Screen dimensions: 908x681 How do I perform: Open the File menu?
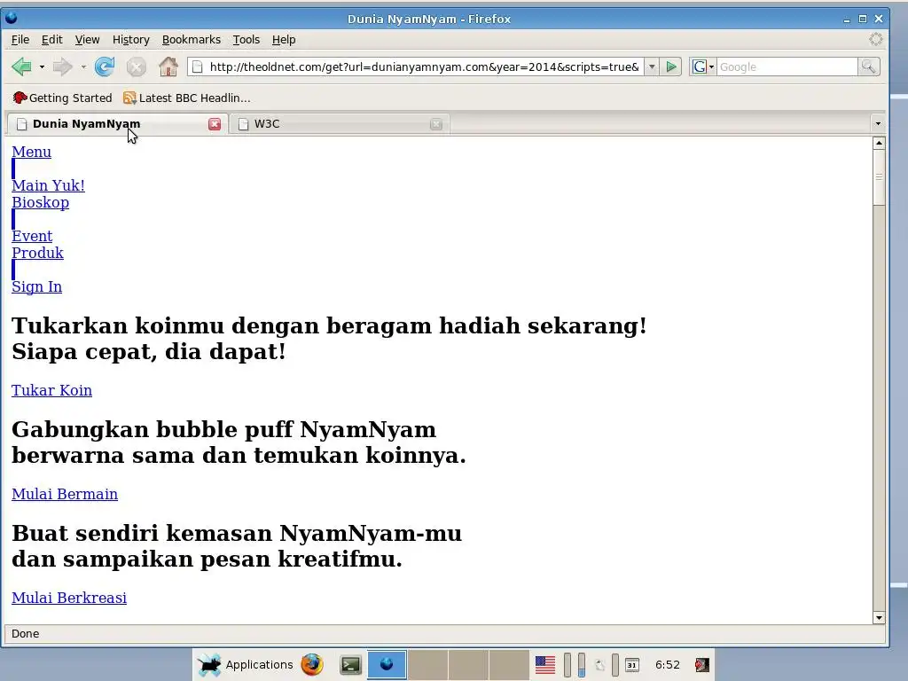pyautogui.click(x=20, y=39)
